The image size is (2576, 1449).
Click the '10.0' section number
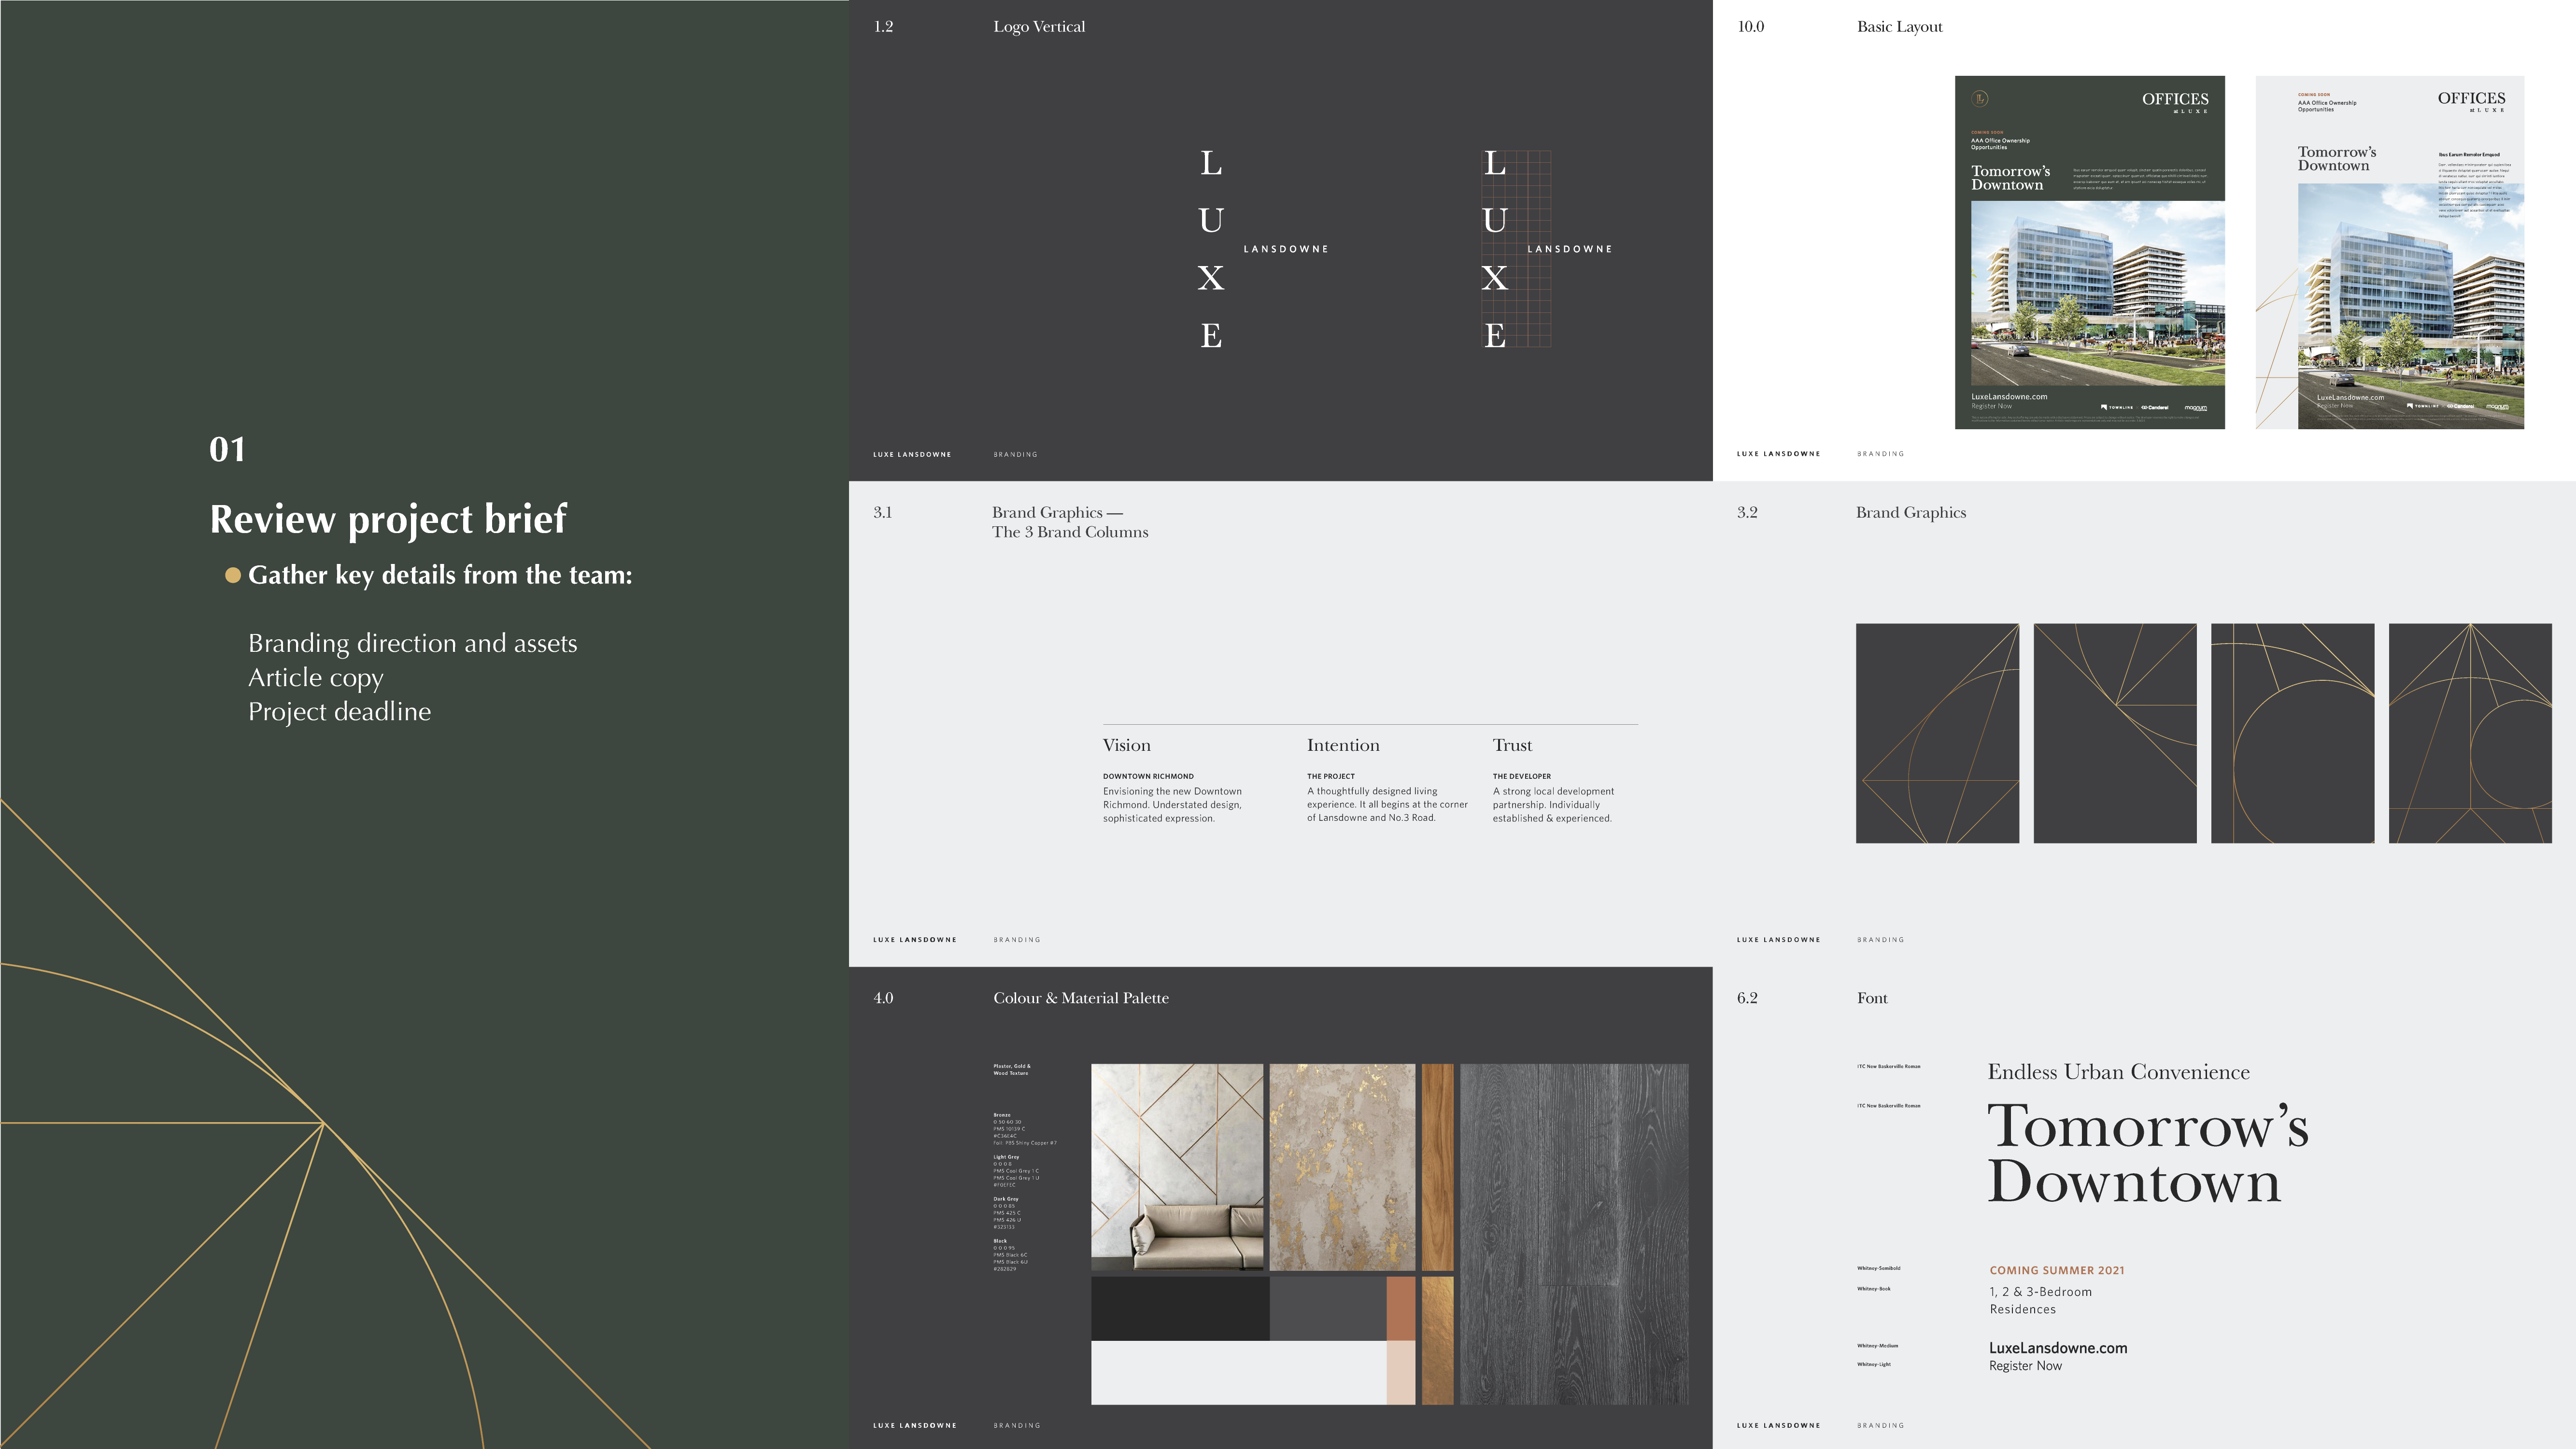(1751, 27)
